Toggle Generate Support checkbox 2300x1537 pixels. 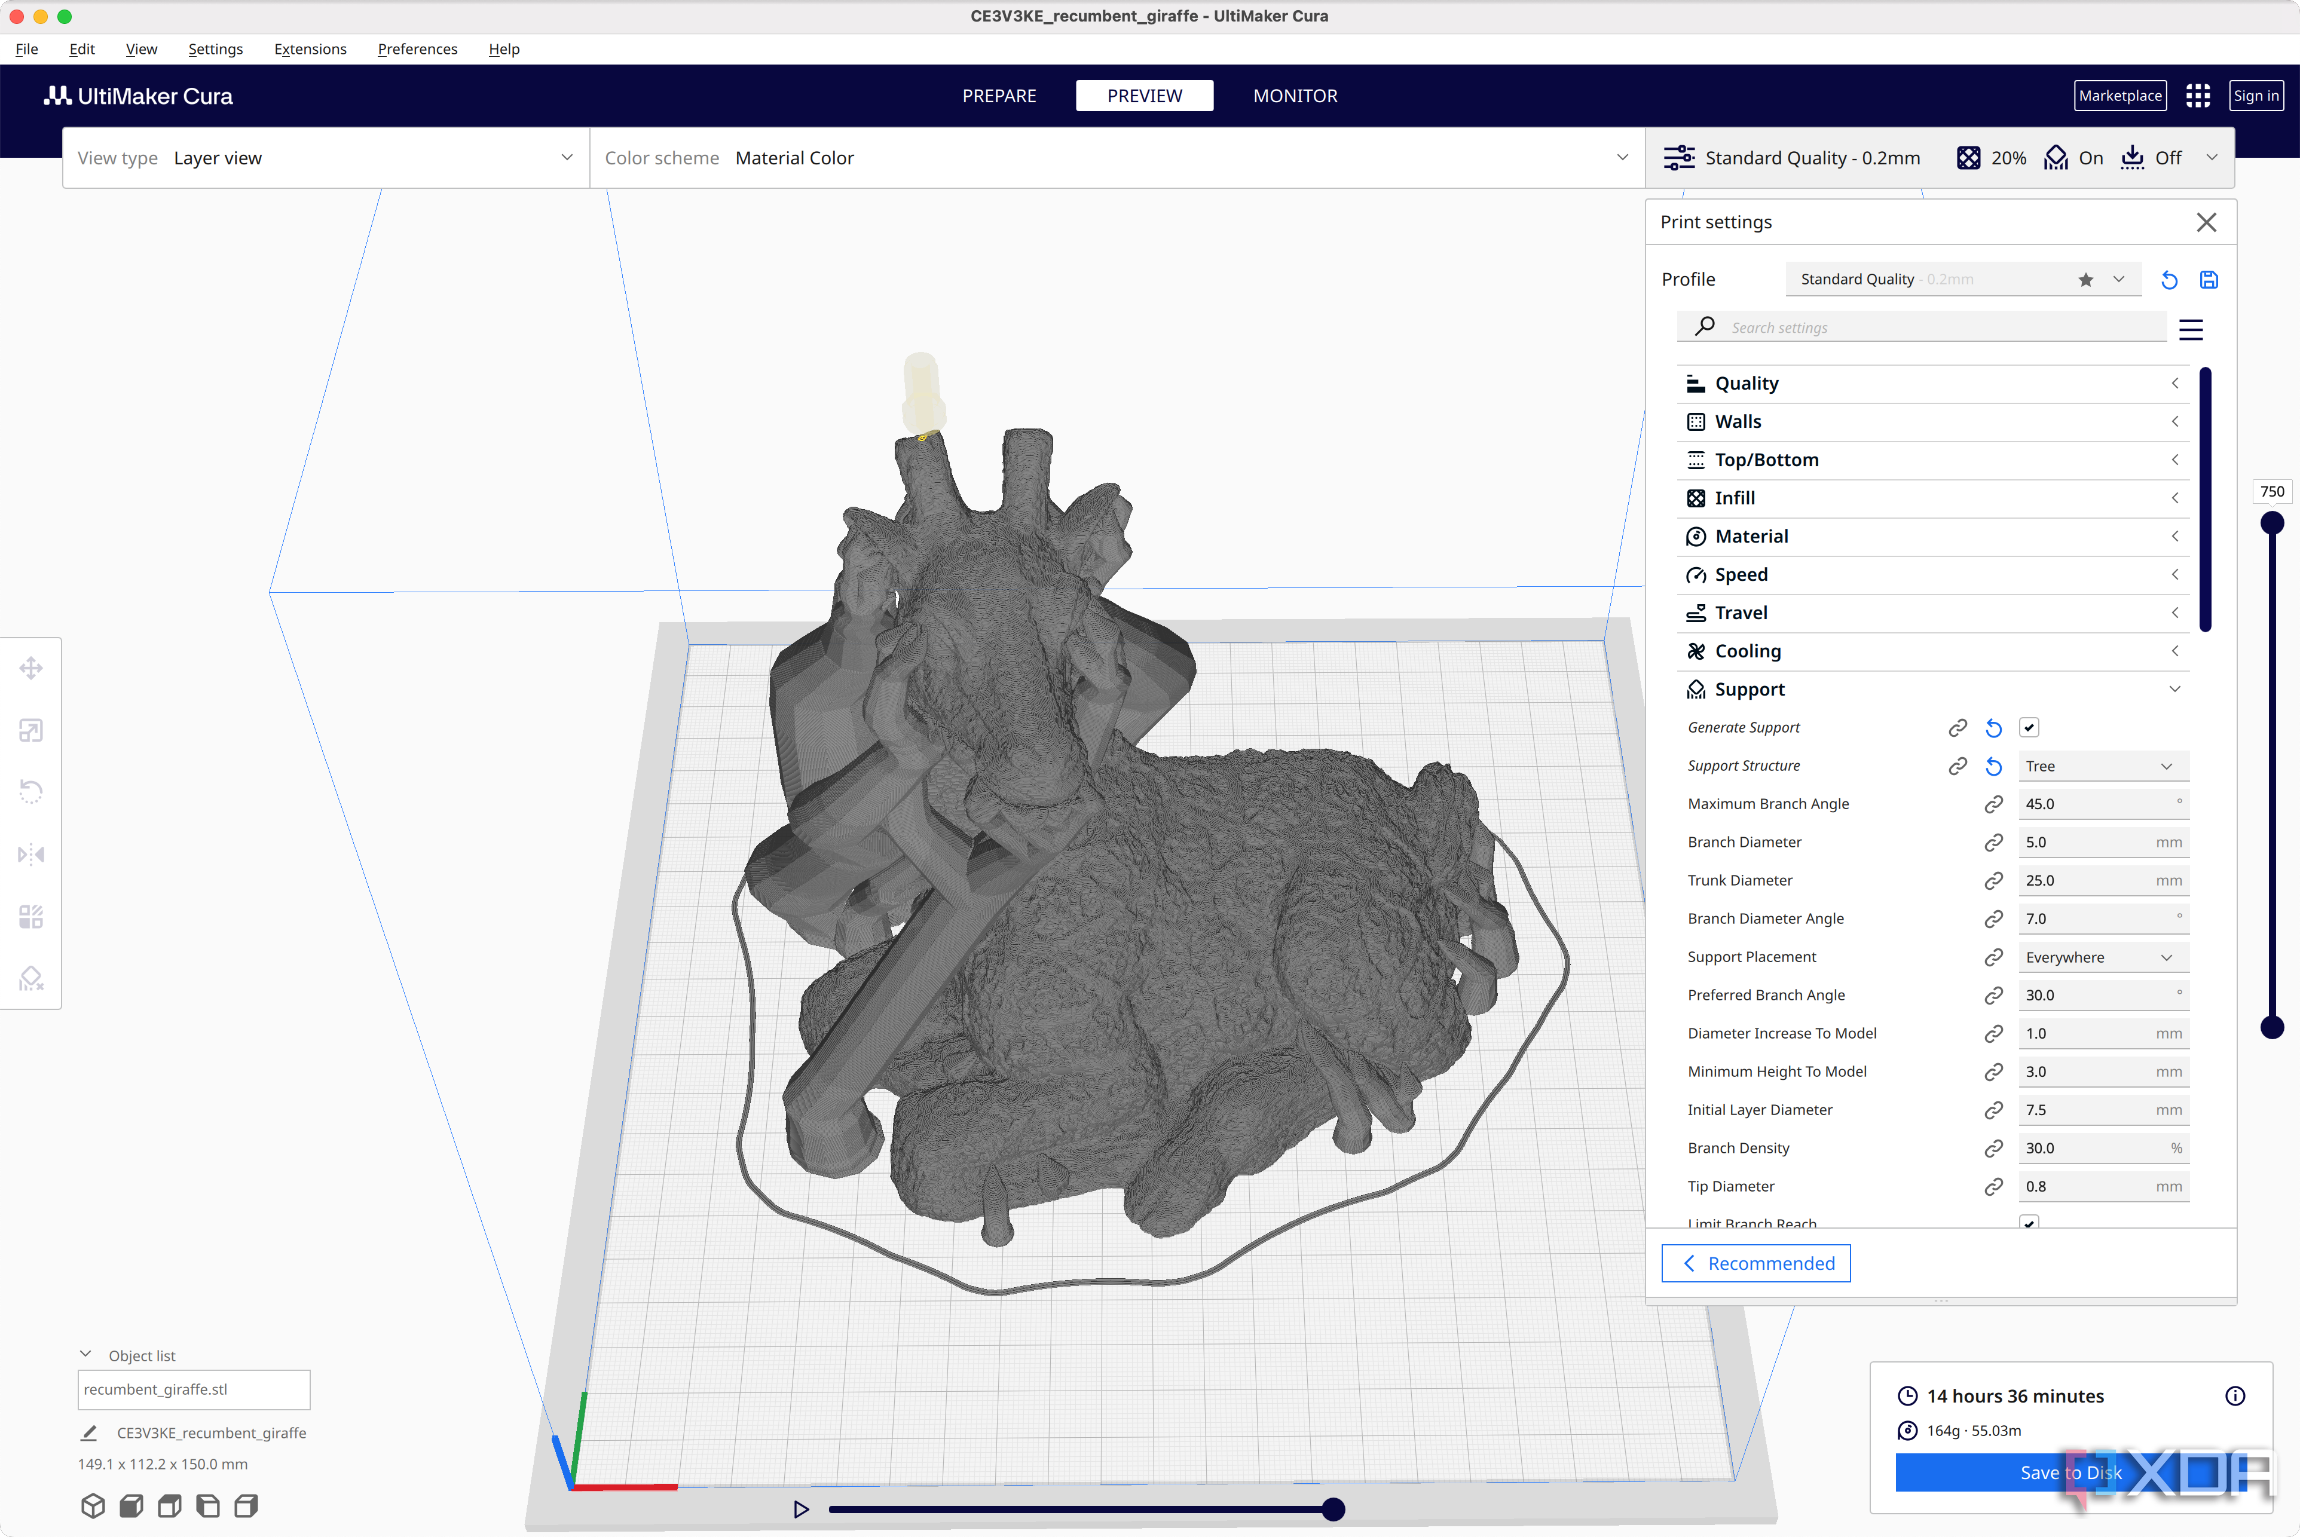pyautogui.click(x=2029, y=727)
